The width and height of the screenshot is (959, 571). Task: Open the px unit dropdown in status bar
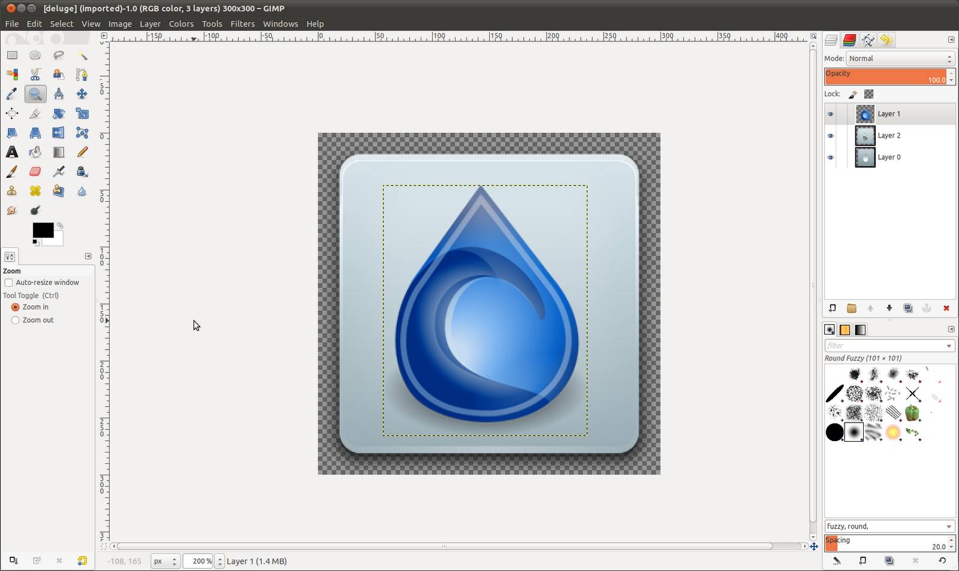pyautogui.click(x=165, y=561)
